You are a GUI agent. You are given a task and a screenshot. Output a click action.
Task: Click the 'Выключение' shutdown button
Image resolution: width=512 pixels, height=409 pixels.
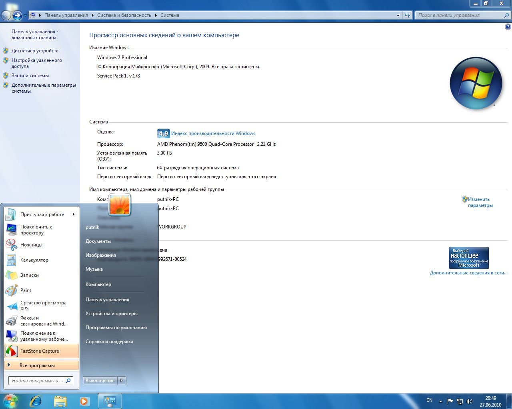(x=100, y=381)
